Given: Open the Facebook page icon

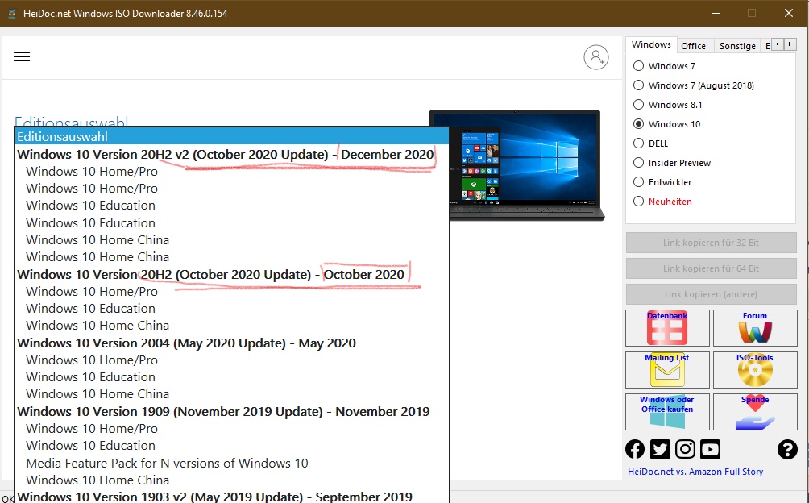Looking at the screenshot, I should pyautogui.click(x=635, y=449).
